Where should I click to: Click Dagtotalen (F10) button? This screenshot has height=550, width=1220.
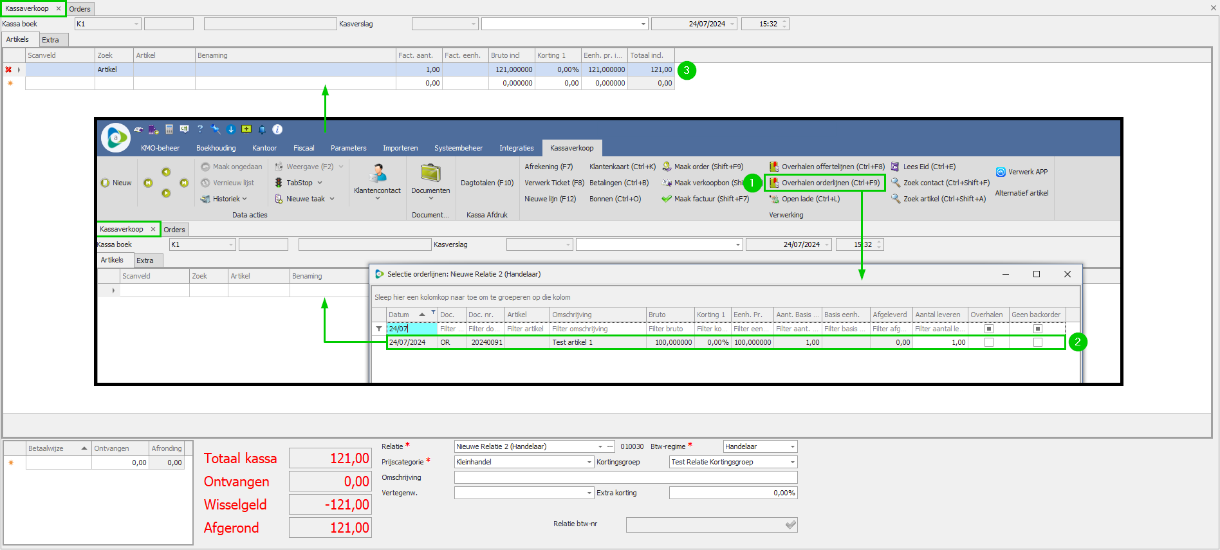pos(487,183)
